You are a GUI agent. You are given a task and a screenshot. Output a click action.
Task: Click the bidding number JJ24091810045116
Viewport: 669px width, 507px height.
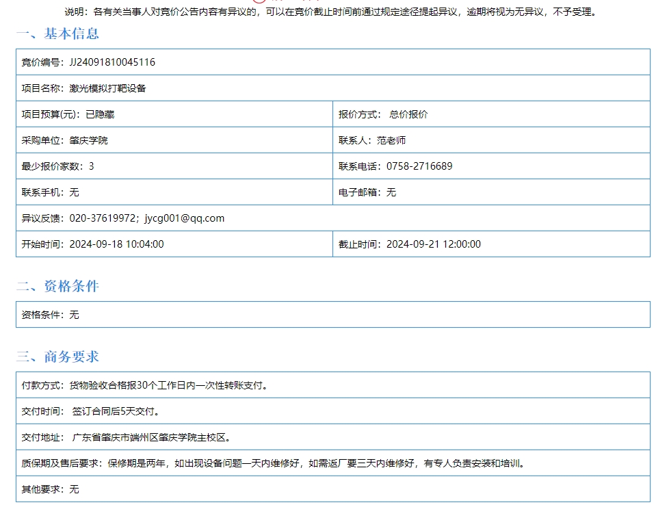pyautogui.click(x=112, y=62)
